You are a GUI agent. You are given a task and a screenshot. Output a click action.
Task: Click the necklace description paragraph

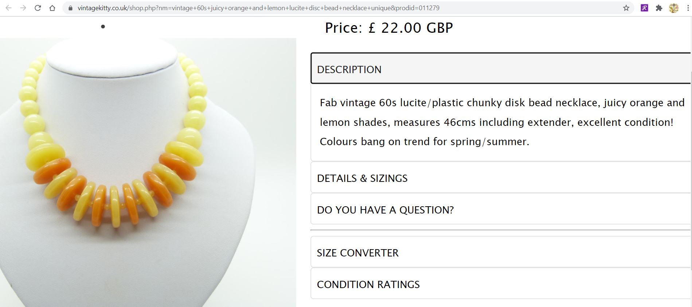[x=502, y=122]
